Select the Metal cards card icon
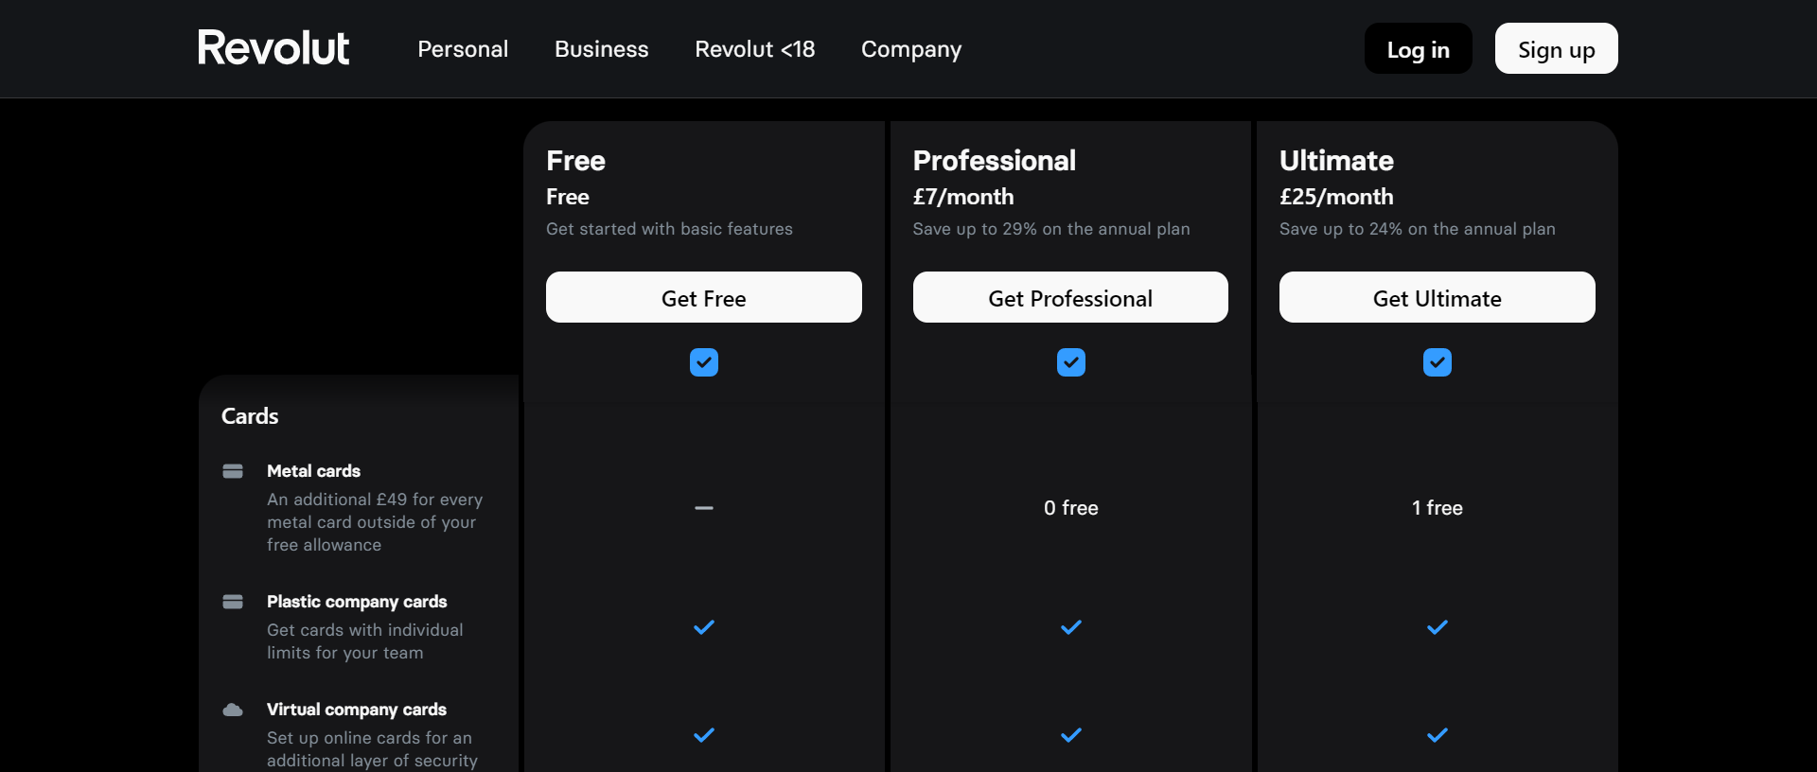Viewport: 1817px width, 772px height. [x=233, y=470]
